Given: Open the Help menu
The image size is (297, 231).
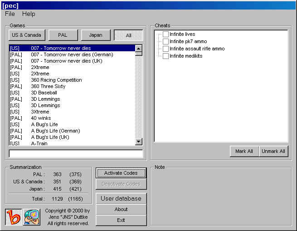Looking at the screenshot, I should (x=29, y=14).
